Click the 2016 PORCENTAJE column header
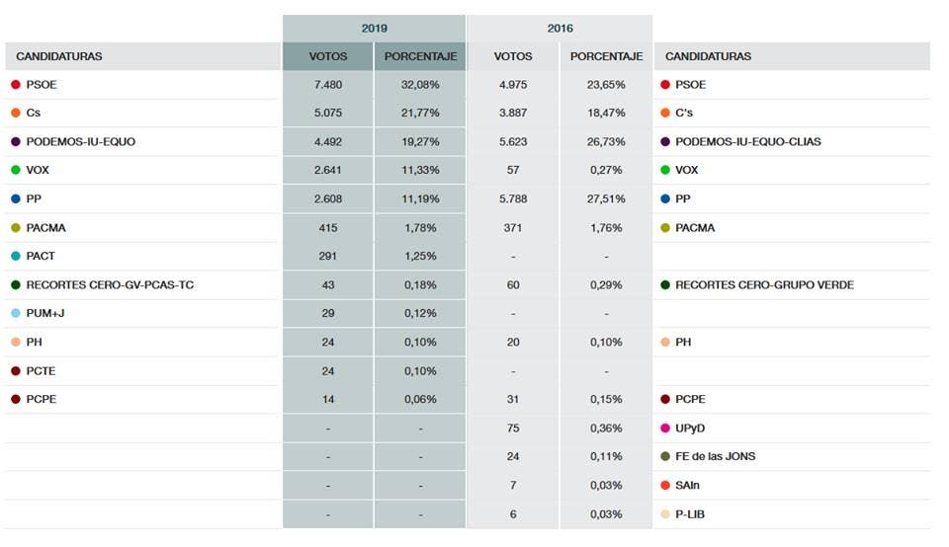 click(x=606, y=56)
